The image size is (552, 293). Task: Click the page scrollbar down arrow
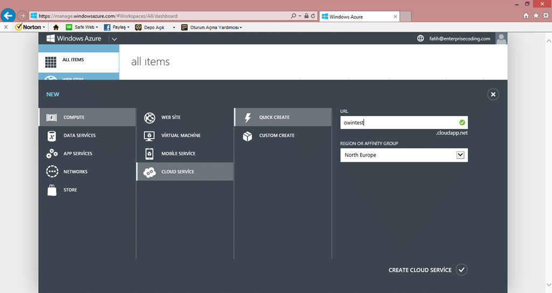[548, 284]
